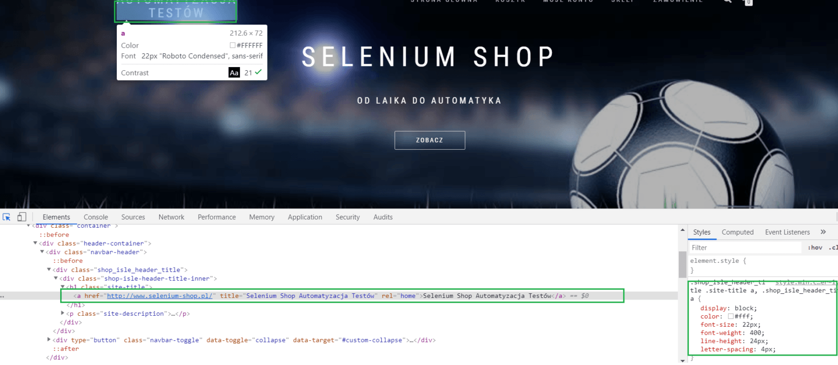
Task: Switch to the Console tab
Action: tap(96, 217)
